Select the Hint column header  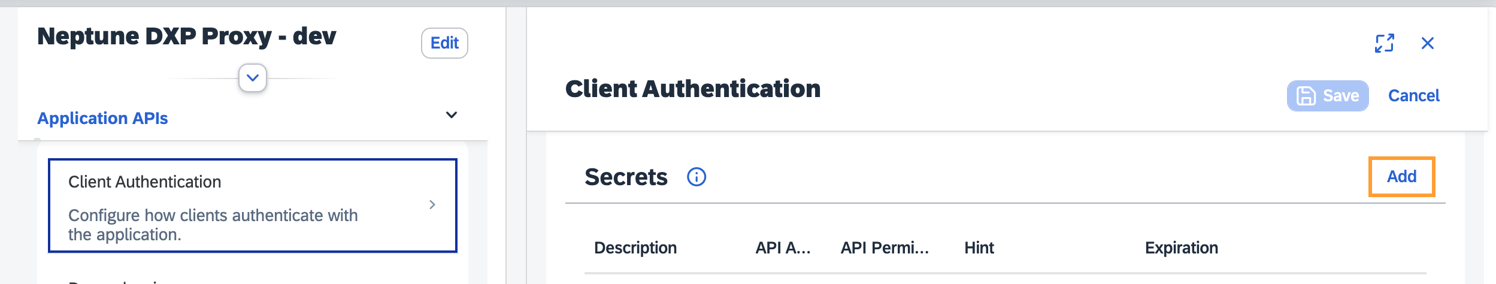click(979, 248)
